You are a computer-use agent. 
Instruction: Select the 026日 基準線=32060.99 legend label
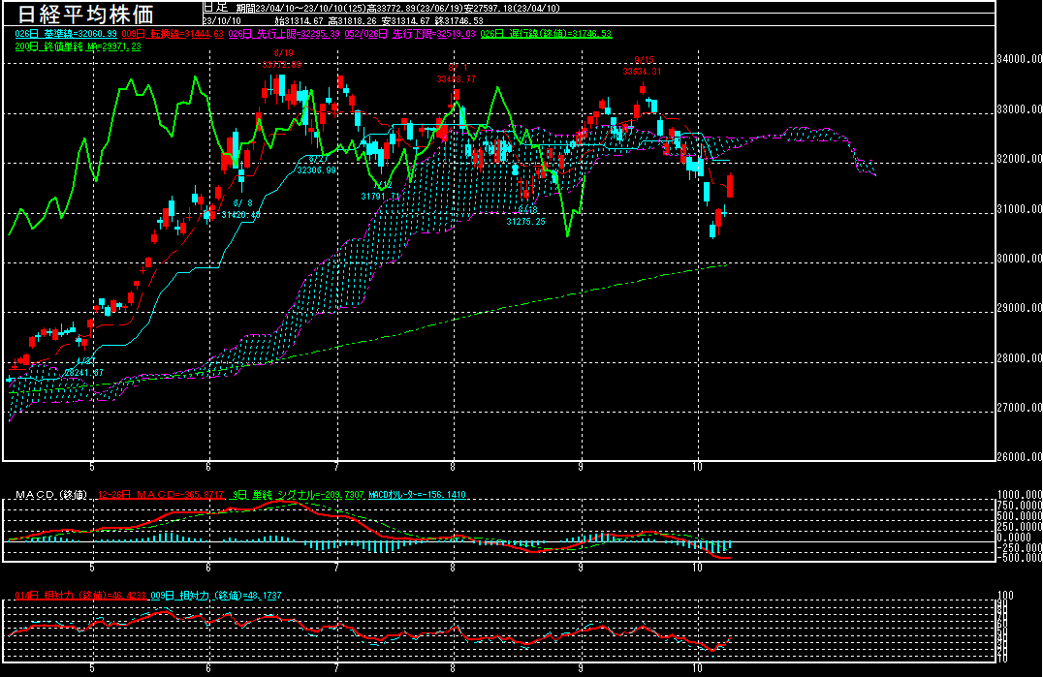click(x=66, y=34)
